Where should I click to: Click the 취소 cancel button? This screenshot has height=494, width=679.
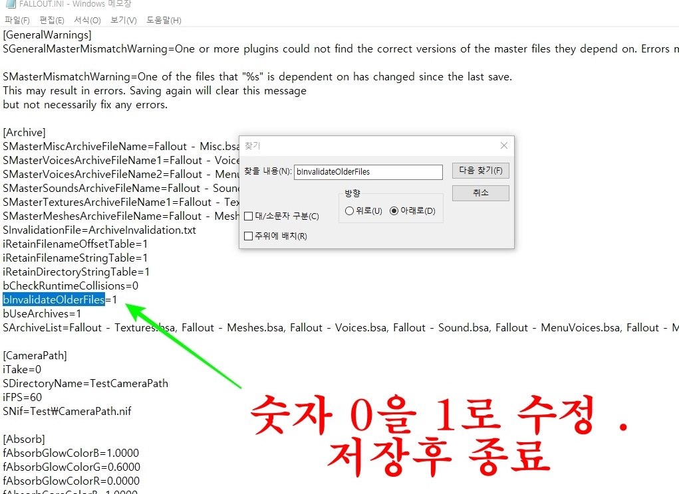pos(480,193)
